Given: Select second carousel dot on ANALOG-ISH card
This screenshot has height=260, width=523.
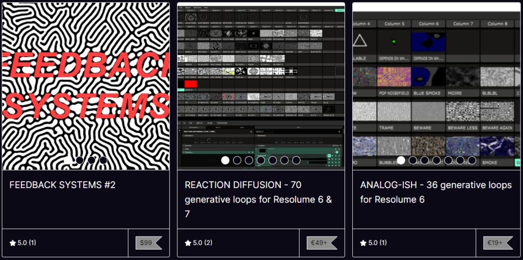Looking at the screenshot, I should [x=413, y=160].
